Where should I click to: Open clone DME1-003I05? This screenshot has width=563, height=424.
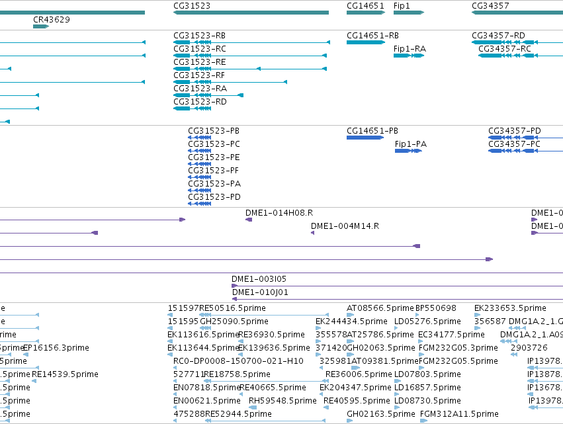pos(259,279)
